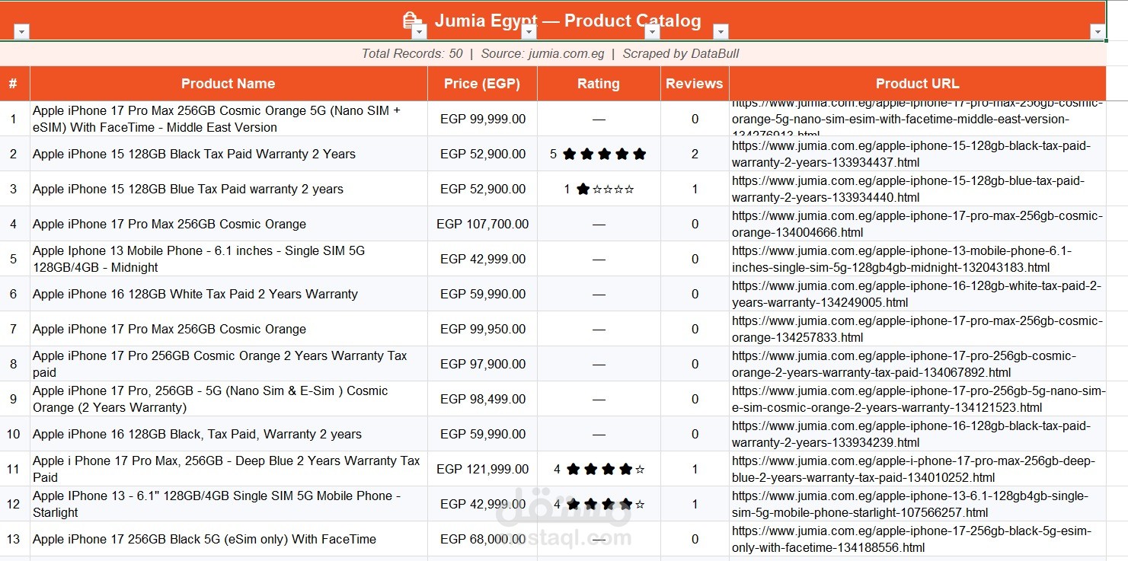1128x561 pixels.
Task: Select the 4-star rating cell in row 12
Action: pyautogui.click(x=599, y=504)
